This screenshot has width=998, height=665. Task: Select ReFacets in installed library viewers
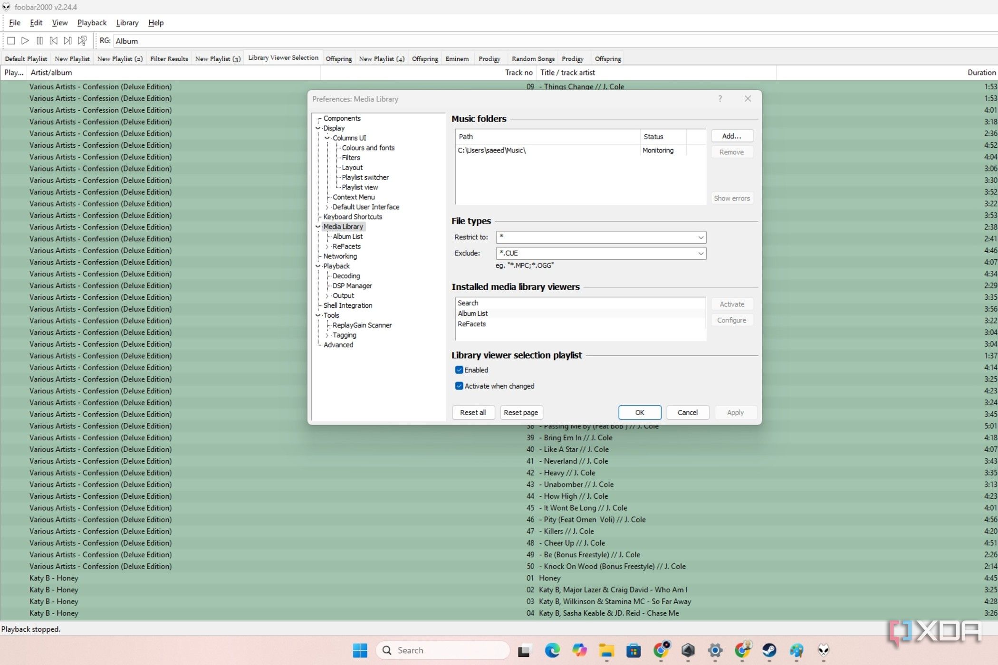pyautogui.click(x=580, y=324)
